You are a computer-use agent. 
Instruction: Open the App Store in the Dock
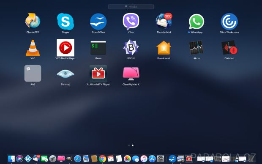152,159
